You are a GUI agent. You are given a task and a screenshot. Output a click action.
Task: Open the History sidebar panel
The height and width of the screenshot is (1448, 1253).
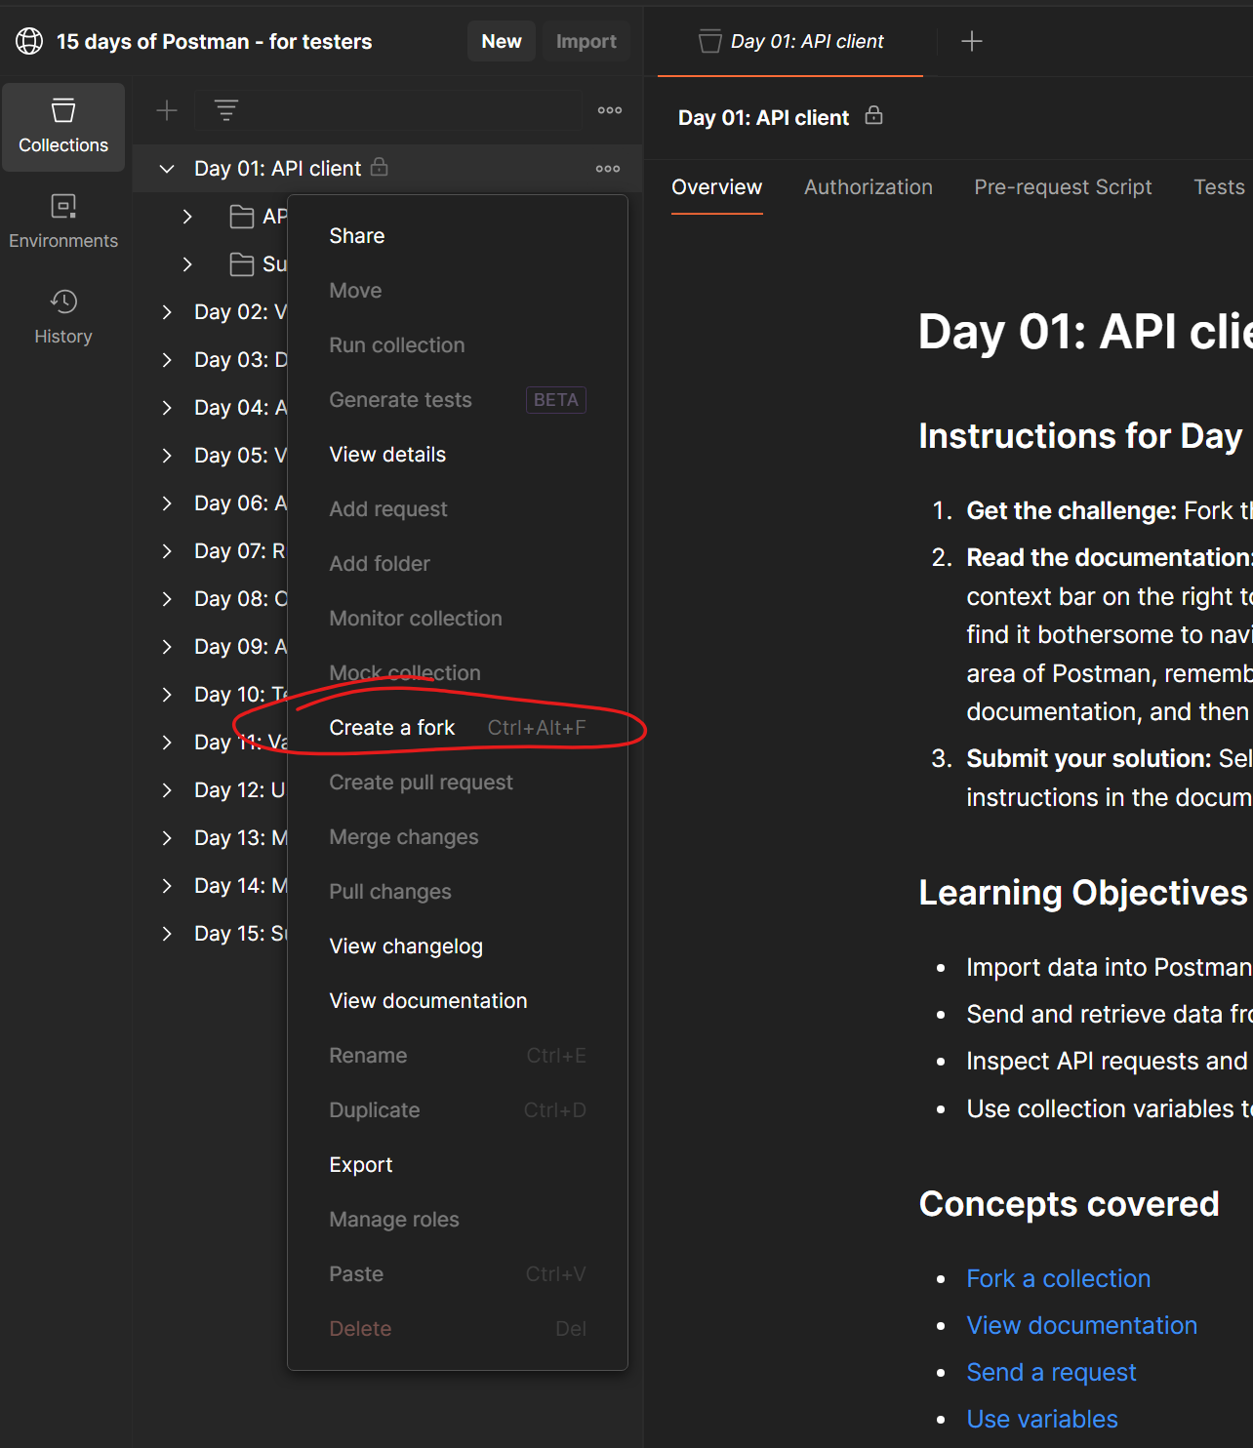(x=63, y=318)
